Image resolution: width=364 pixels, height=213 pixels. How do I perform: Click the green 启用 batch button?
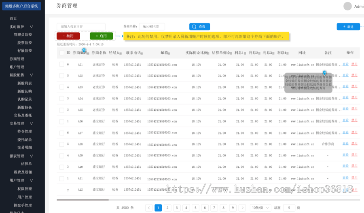click(102, 36)
